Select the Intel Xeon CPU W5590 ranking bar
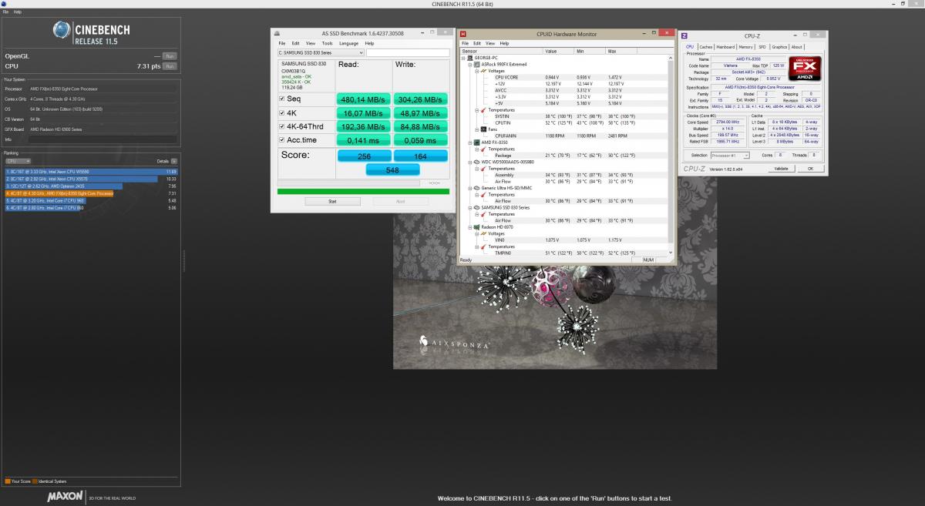Viewport: 925px width, 506px height. coord(91,171)
